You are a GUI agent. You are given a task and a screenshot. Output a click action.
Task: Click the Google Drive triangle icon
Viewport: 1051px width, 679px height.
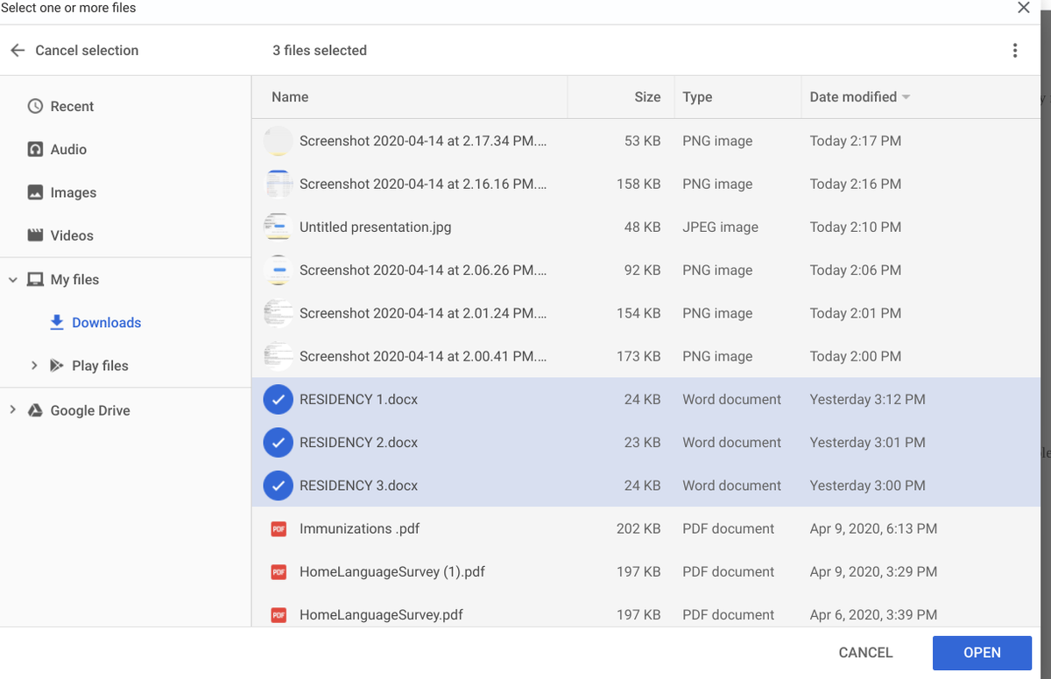click(x=36, y=409)
